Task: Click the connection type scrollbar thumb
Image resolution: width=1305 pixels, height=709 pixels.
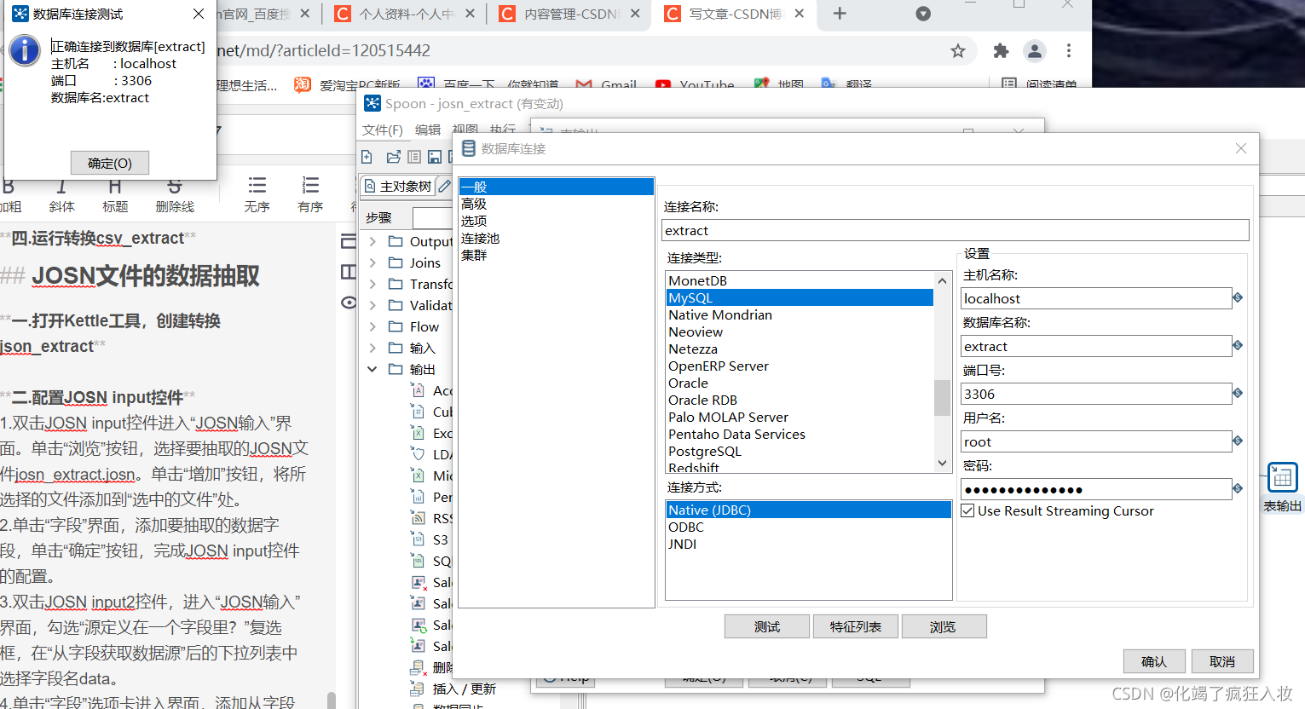Action: click(942, 397)
